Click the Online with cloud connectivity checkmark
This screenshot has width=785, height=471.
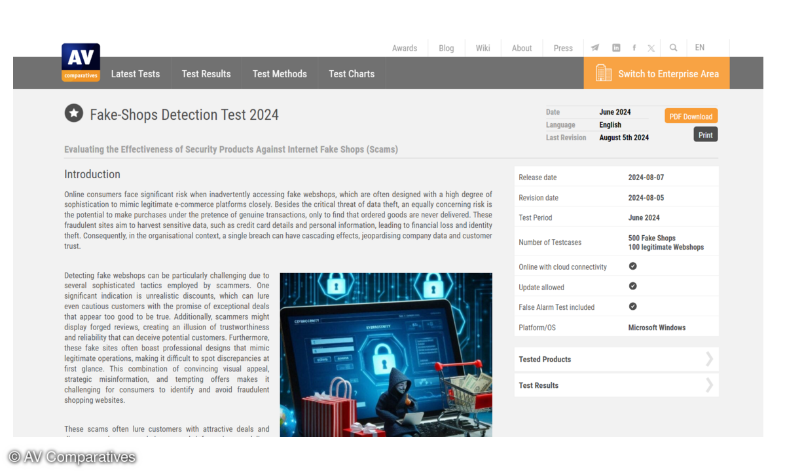click(633, 266)
